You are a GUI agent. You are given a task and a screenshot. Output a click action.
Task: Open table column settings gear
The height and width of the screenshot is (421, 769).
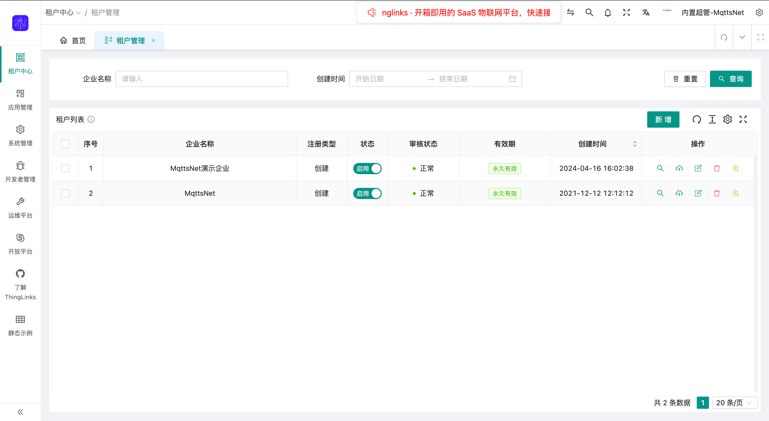click(728, 119)
